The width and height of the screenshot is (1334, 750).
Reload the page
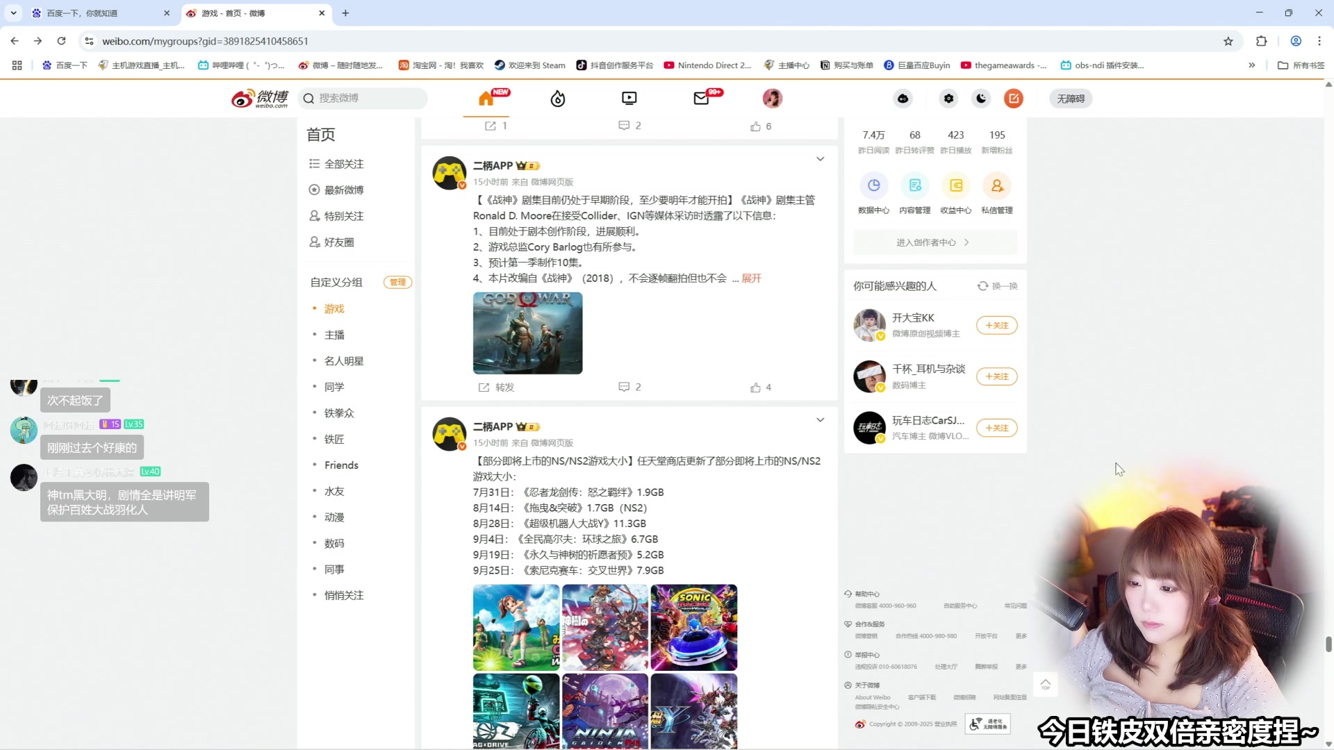point(61,41)
